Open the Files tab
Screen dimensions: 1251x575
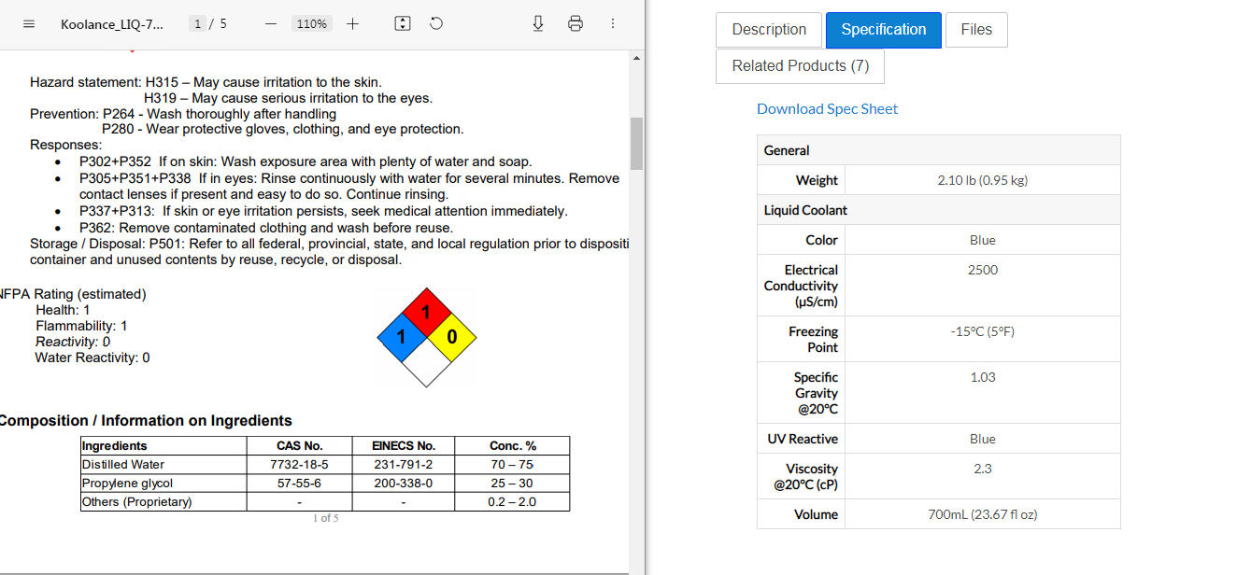tap(976, 30)
